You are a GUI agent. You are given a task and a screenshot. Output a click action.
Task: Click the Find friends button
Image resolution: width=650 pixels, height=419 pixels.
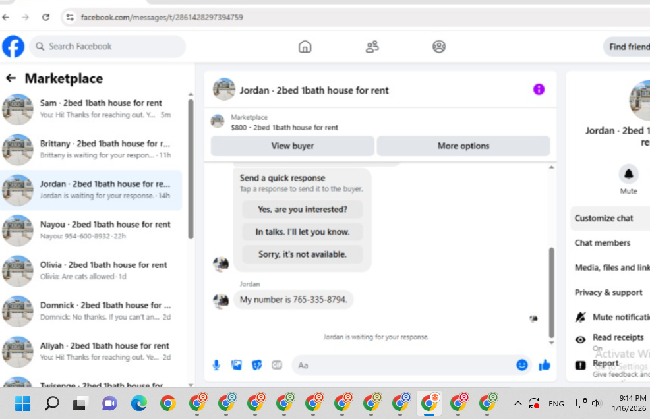pyautogui.click(x=627, y=47)
